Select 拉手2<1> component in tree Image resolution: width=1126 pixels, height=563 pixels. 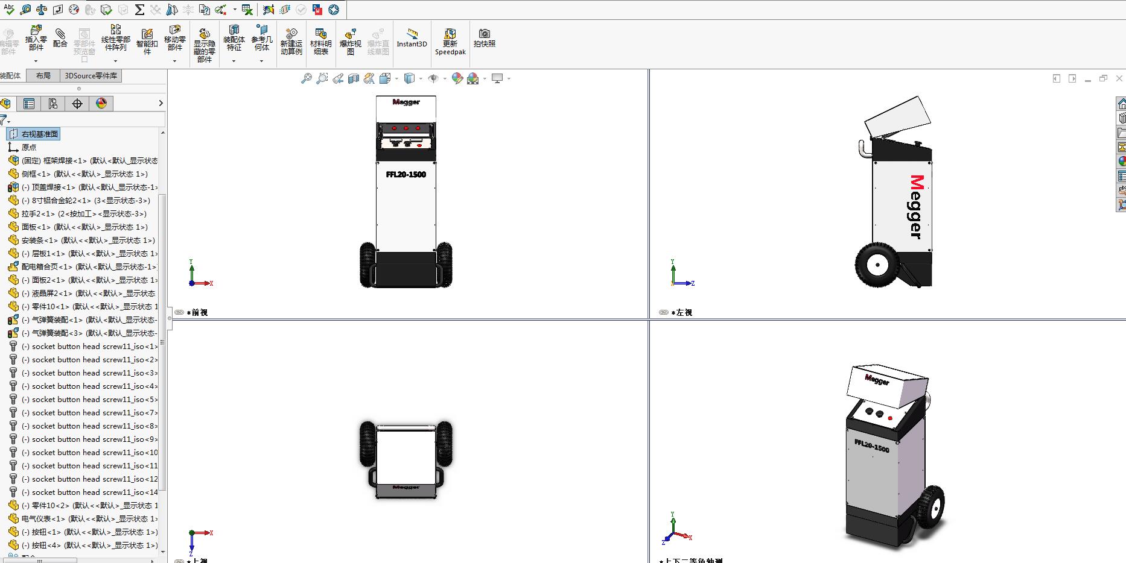[x=77, y=213]
